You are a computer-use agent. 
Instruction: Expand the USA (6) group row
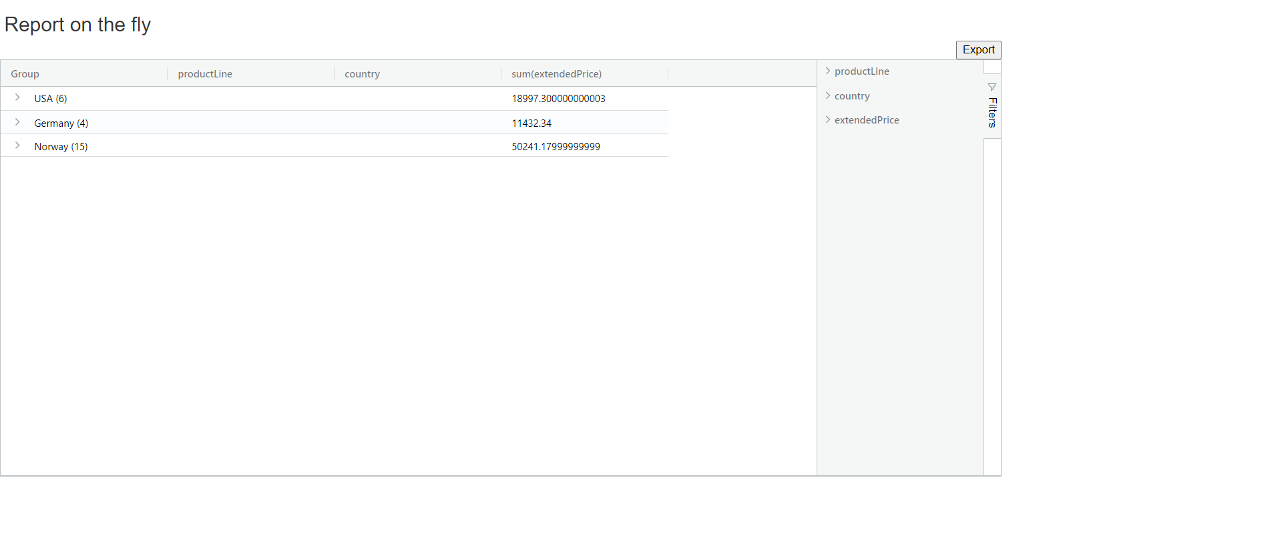(17, 97)
